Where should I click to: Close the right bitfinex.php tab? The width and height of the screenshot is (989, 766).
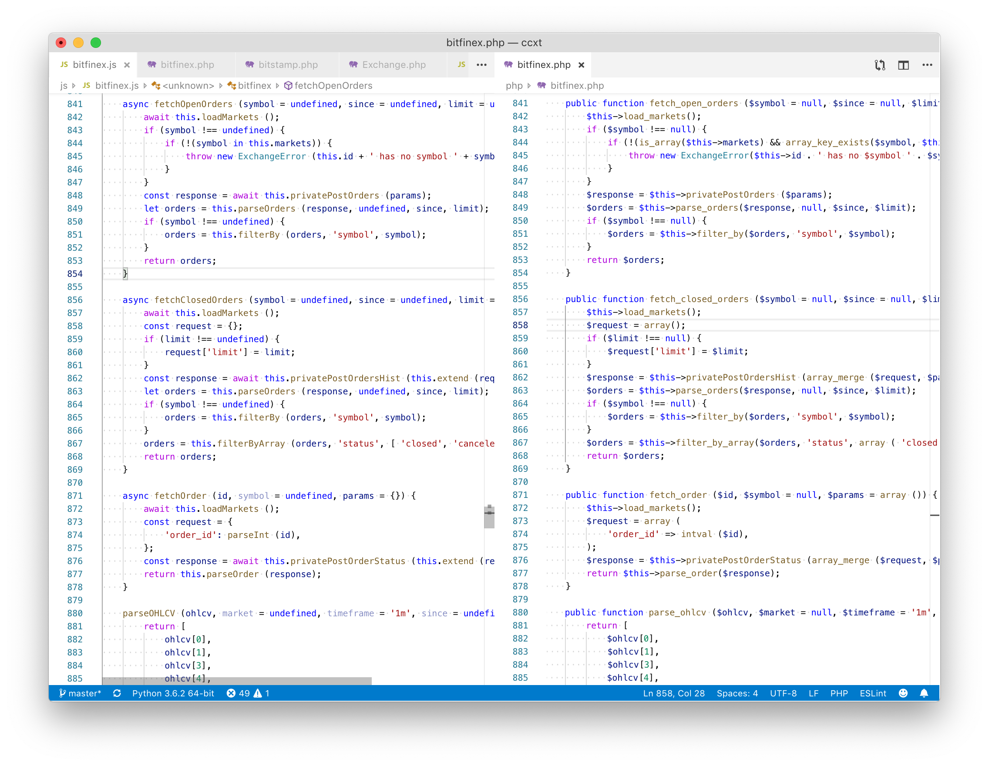pyautogui.click(x=581, y=65)
